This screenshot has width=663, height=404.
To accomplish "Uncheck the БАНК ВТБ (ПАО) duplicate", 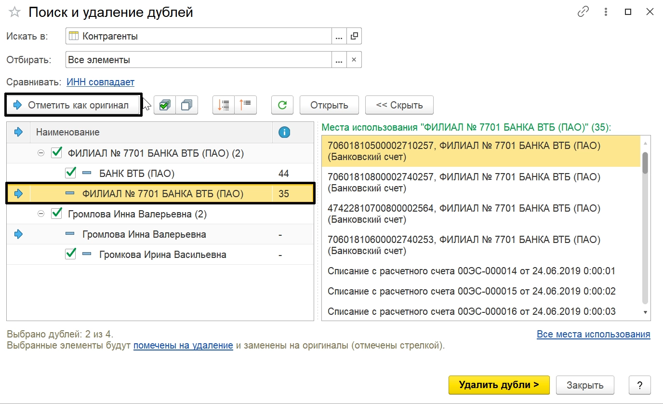I will pos(71,173).
